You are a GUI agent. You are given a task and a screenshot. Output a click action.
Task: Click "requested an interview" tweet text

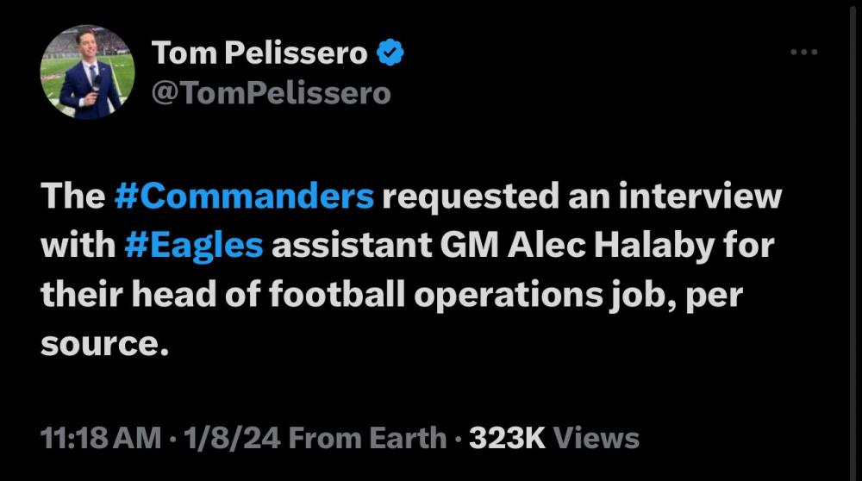[581, 197]
